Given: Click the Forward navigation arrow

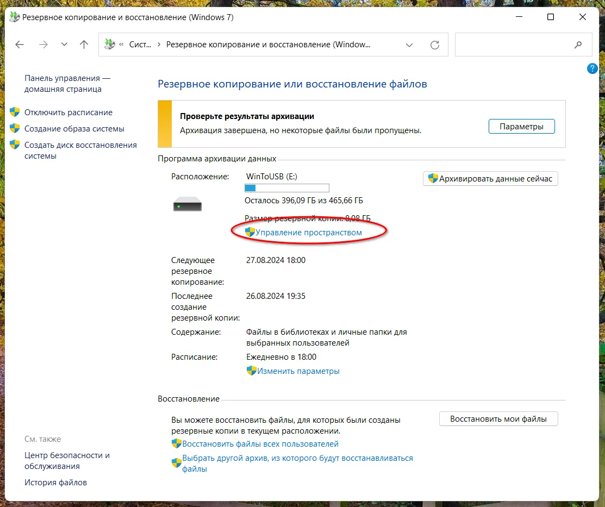Looking at the screenshot, I should 43,45.
